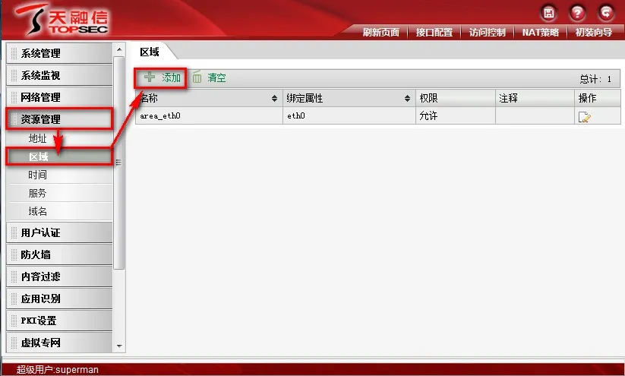The height and width of the screenshot is (376, 625).
Task: Expand 系统管理 sidebar section
Action: pyautogui.click(x=59, y=53)
